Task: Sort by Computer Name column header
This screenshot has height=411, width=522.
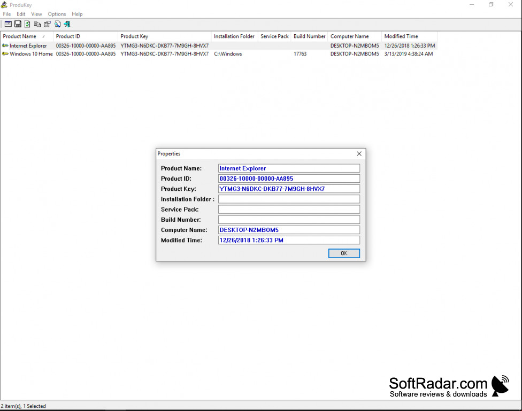Action: click(x=355, y=36)
